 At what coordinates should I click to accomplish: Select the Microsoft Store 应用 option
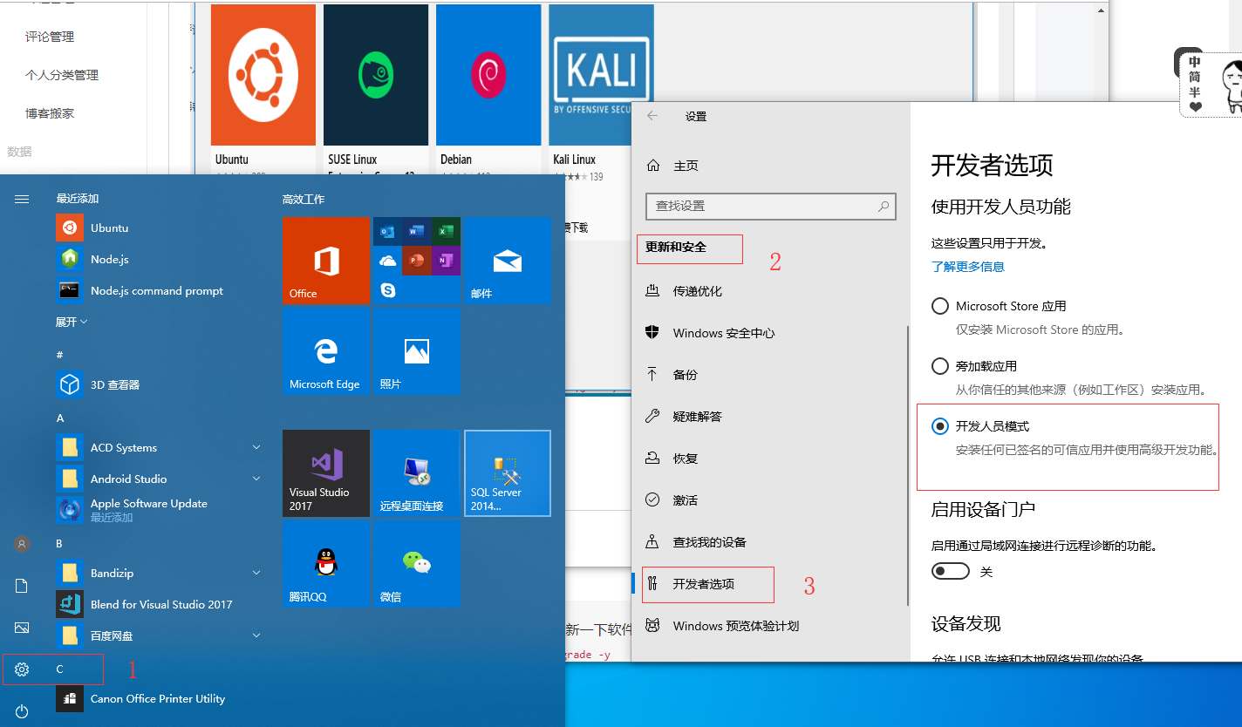(x=940, y=306)
